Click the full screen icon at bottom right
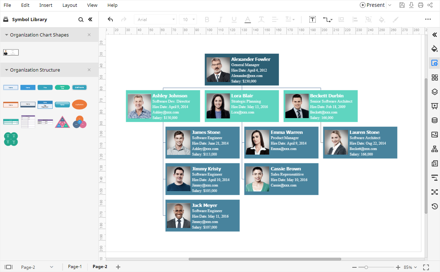This screenshot has height=272, width=440. [x=426, y=267]
